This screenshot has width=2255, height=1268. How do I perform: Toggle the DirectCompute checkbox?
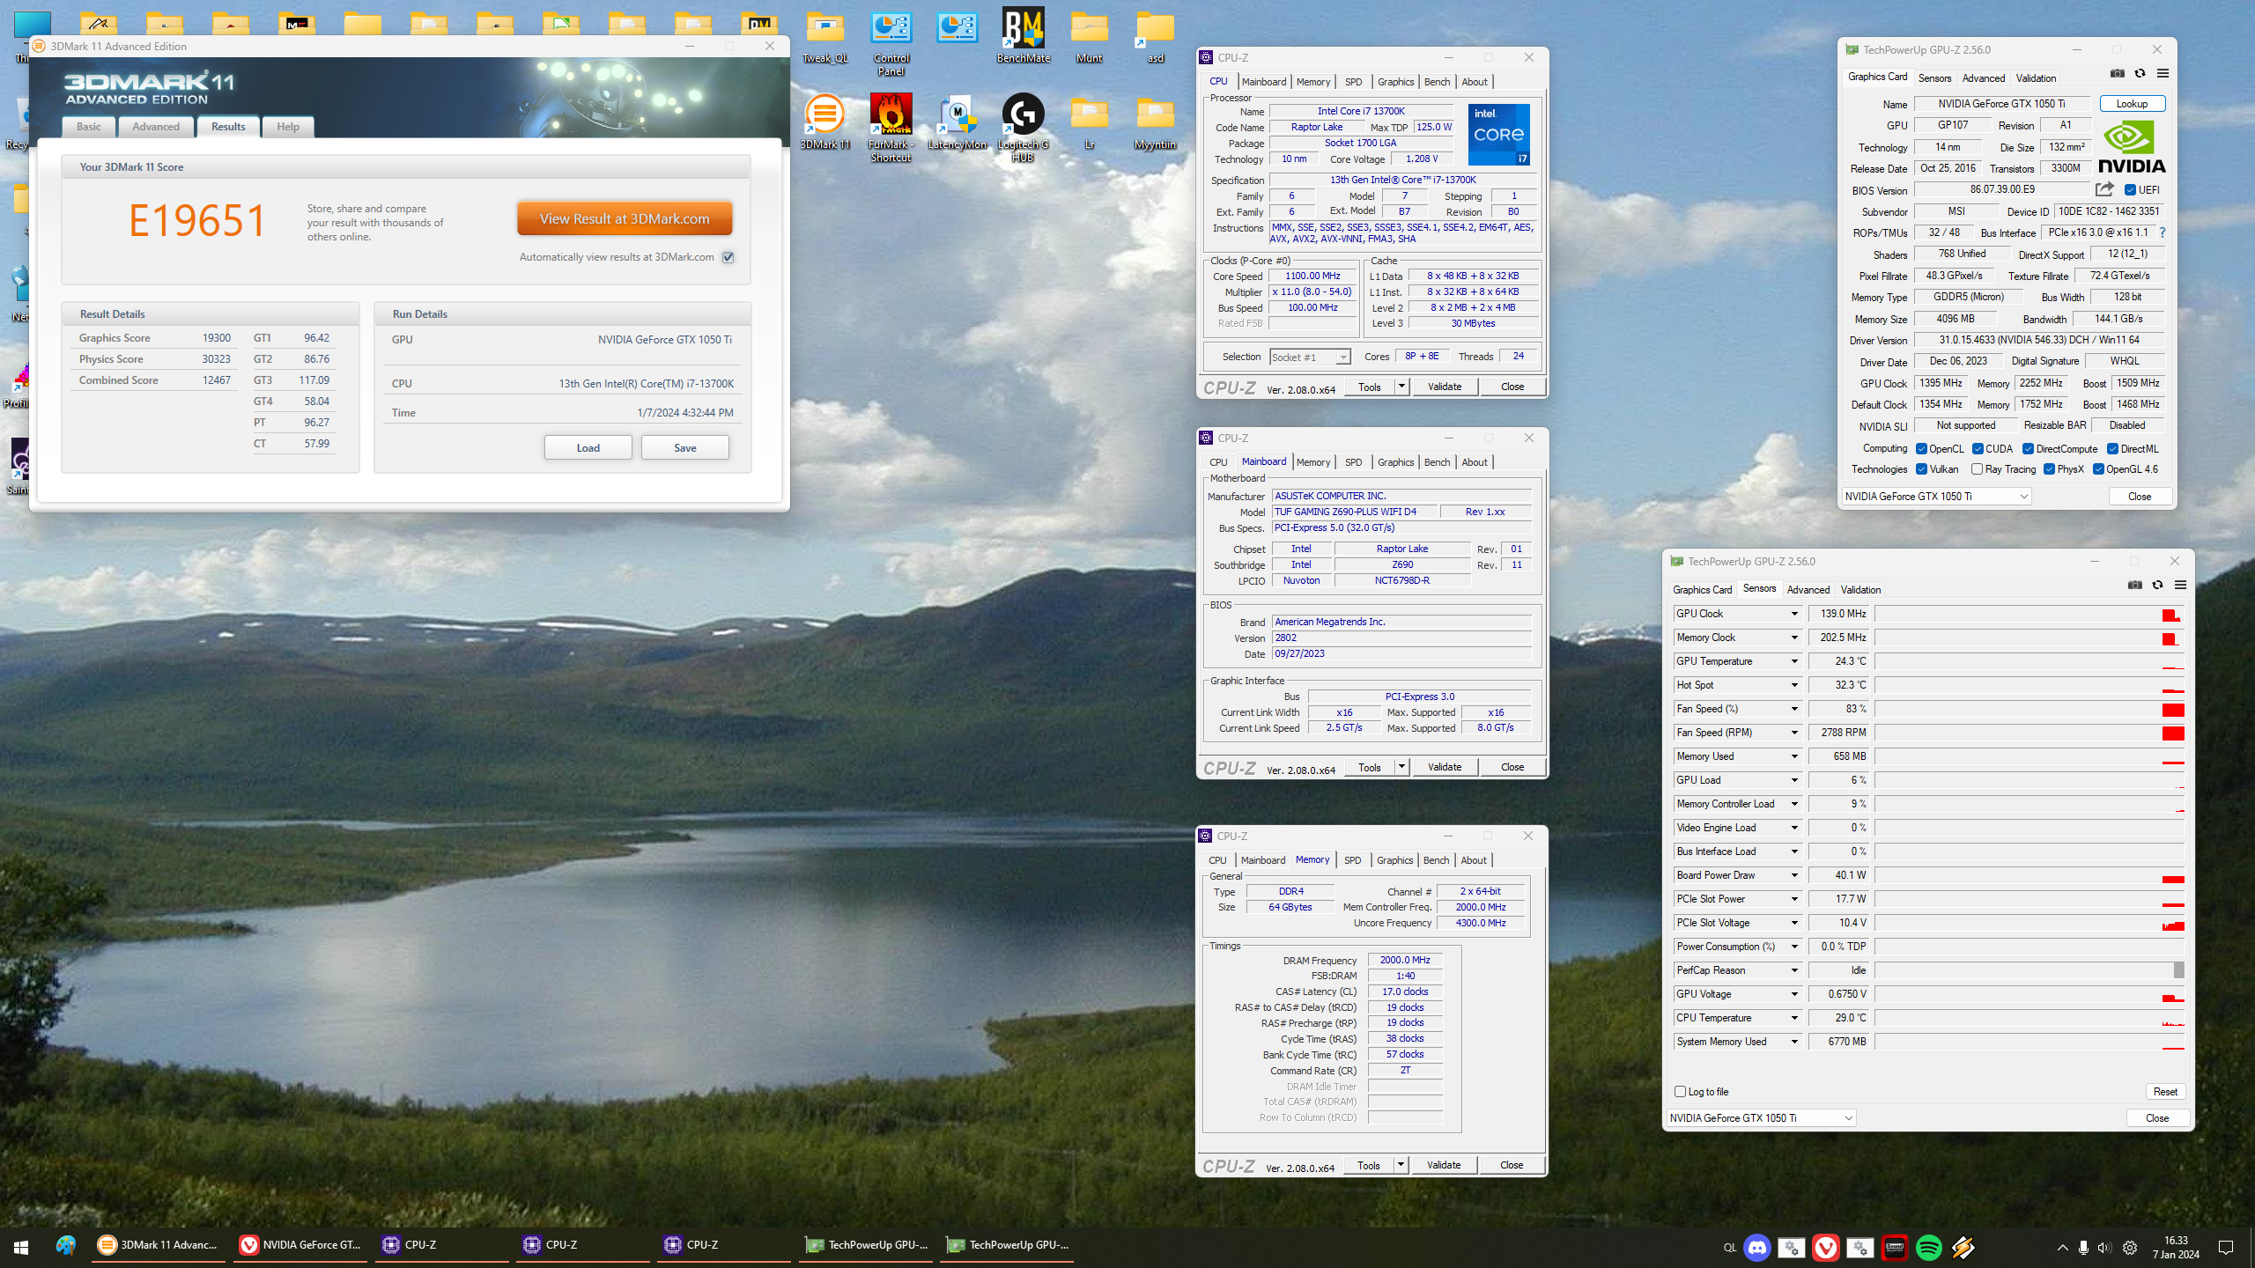[2028, 449]
